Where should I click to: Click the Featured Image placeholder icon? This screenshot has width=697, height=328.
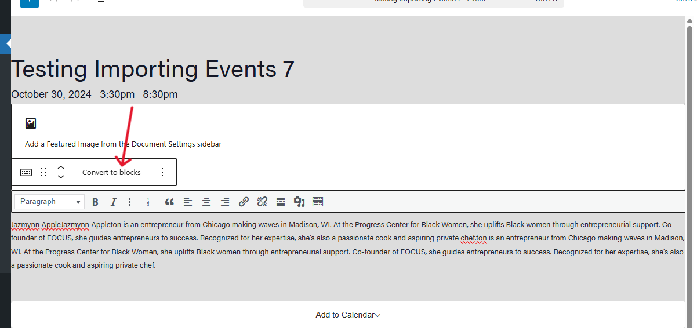click(31, 123)
